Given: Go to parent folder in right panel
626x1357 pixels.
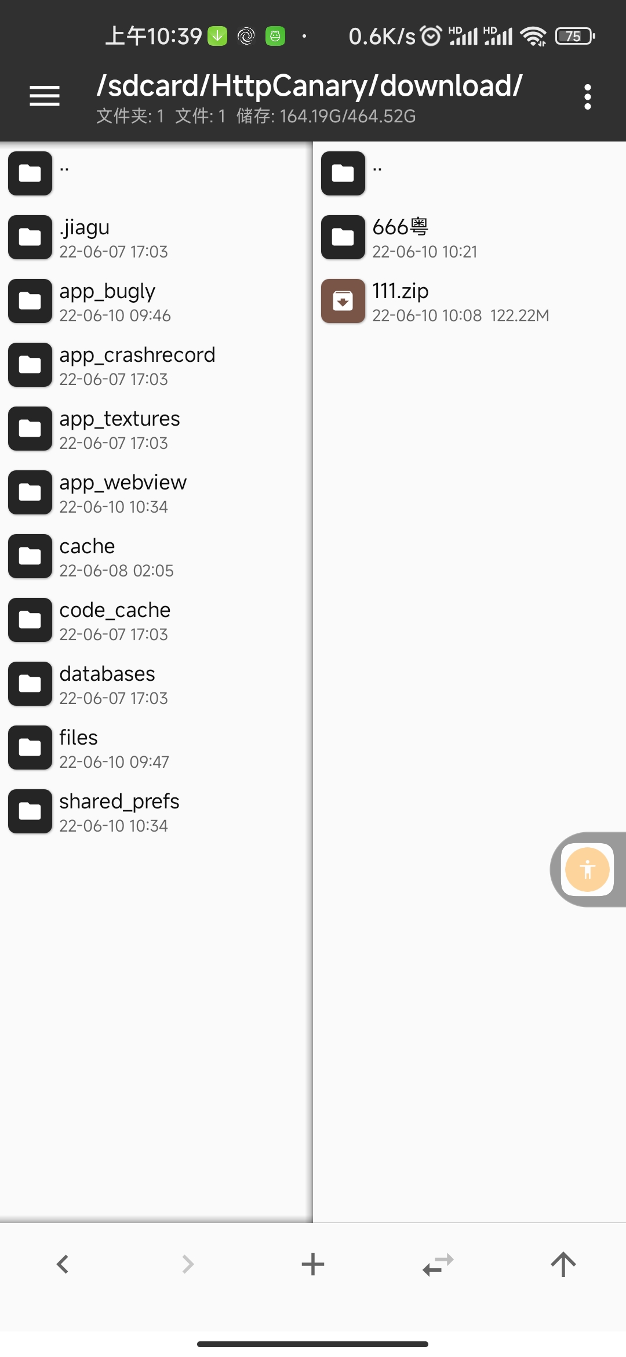Looking at the screenshot, I should point(469,173).
